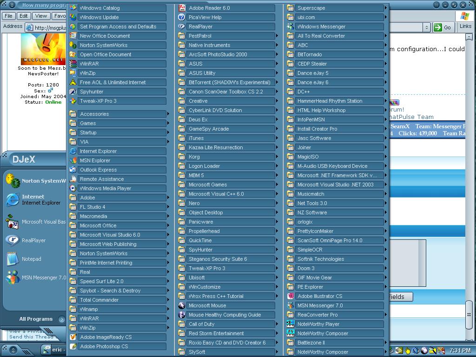Open the Doom 3 program folder
476x357 pixels.
336,268
